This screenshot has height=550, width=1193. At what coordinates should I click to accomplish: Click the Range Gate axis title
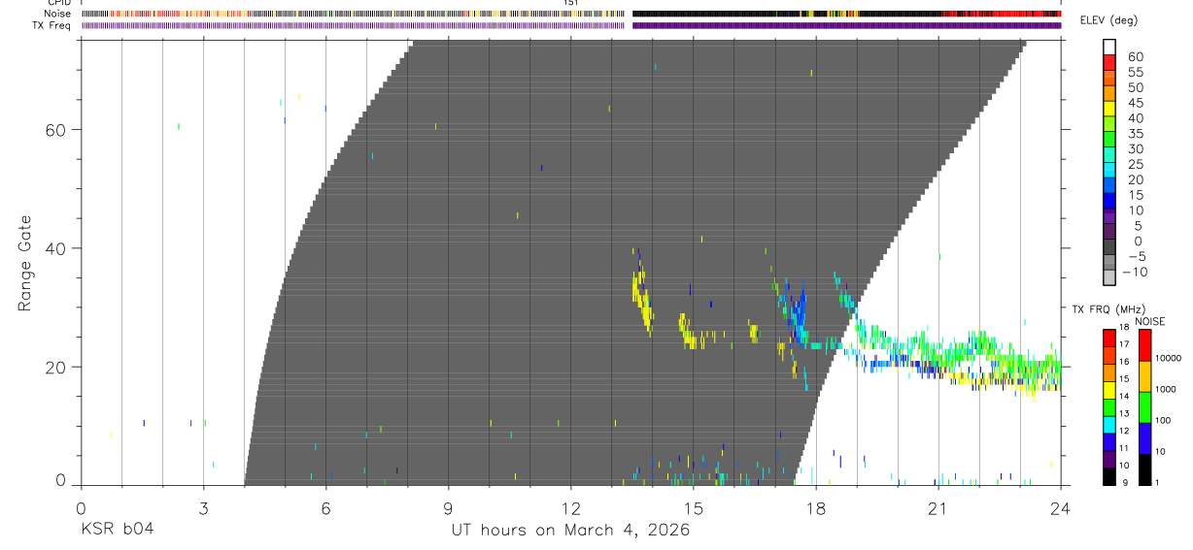pyautogui.click(x=27, y=264)
